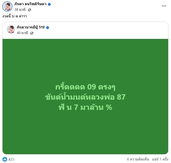This screenshot has height=163, width=171.
Task: Open the ภิรดาบารมีปู่ 519 page name link
Action: click(31, 27)
